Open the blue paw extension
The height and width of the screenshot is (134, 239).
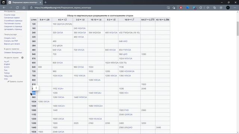(x=187, y=7)
